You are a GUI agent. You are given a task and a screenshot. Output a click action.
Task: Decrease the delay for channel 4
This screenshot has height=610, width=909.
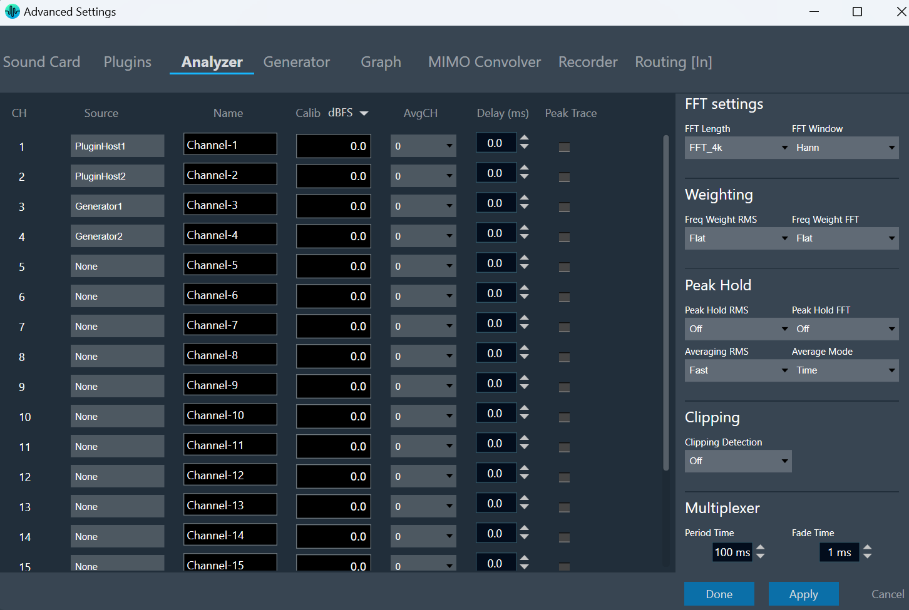[525, 237]
